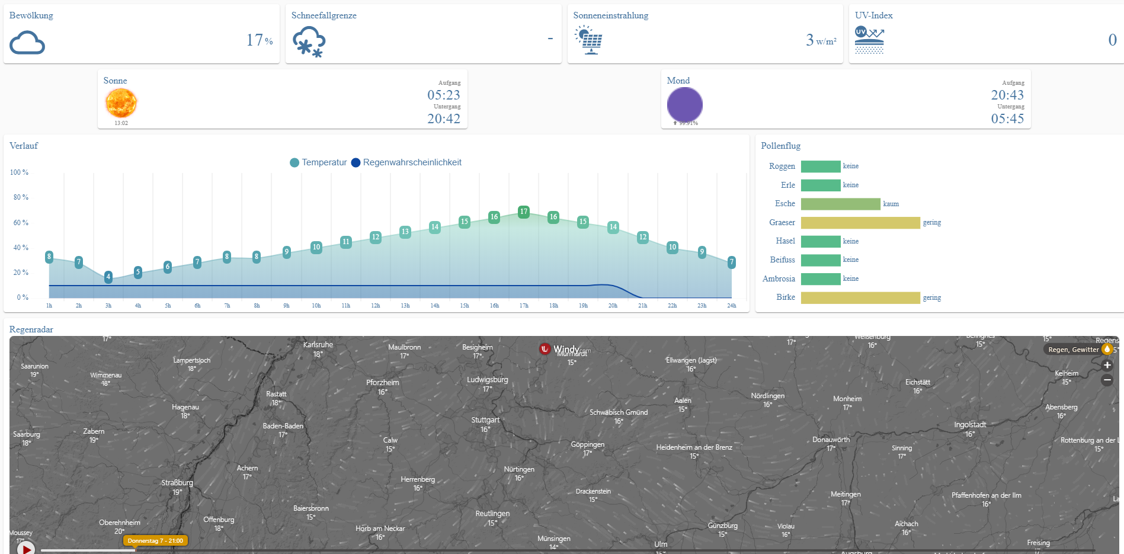Click Karlsruhe on the radar map

coord(318,345)
